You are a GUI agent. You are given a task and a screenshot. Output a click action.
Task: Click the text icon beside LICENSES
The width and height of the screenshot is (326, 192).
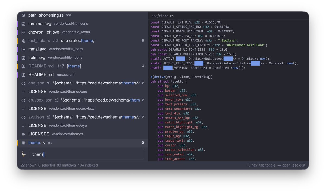click(x=23, y=134)
